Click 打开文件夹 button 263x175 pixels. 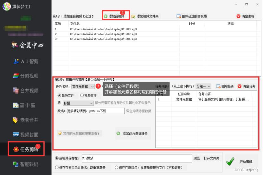211,158
